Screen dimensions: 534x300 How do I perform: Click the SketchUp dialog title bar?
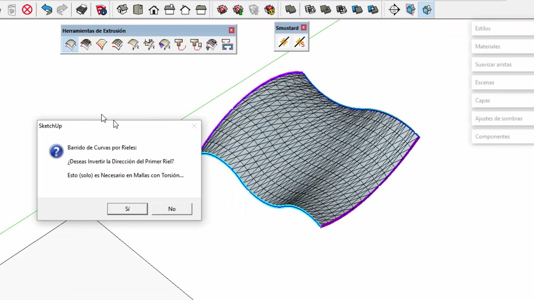click(119, 126)
